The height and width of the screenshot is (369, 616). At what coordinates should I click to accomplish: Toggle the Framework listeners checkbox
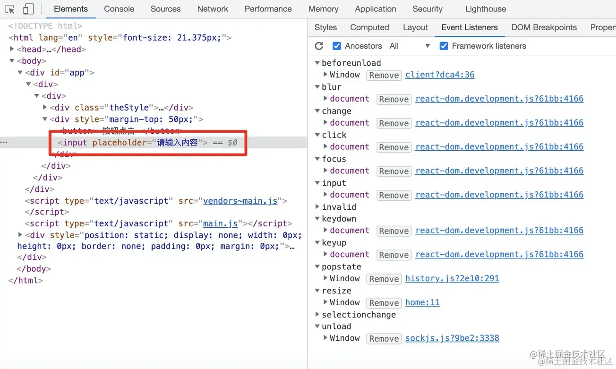coord(444,46)
